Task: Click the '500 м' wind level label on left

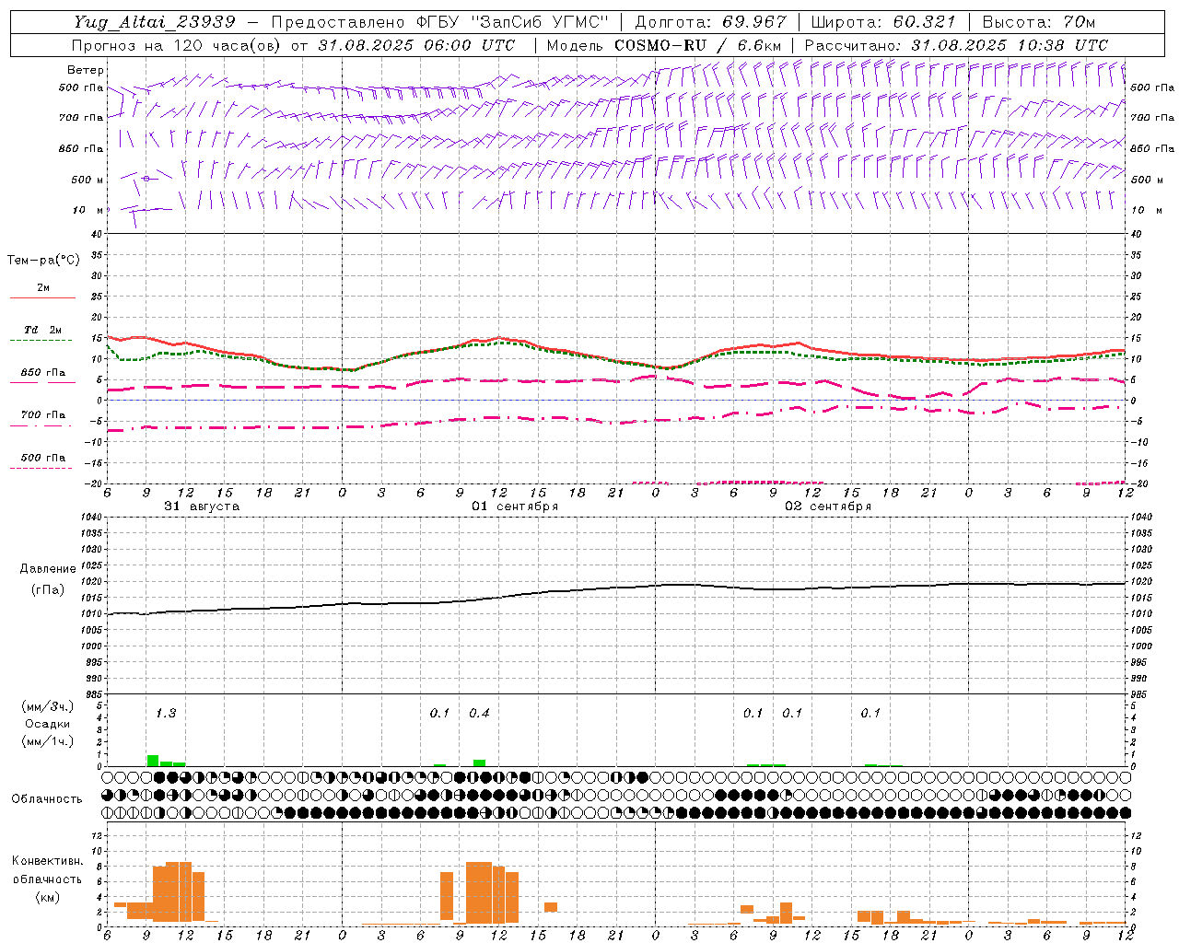Action: [88, 180]
